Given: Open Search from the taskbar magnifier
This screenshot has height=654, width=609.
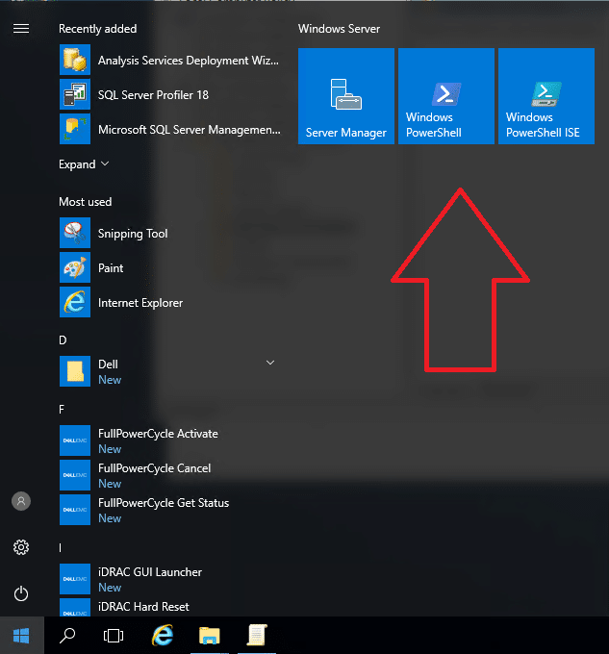Looking at the screenshot, I should pos(67,636).
